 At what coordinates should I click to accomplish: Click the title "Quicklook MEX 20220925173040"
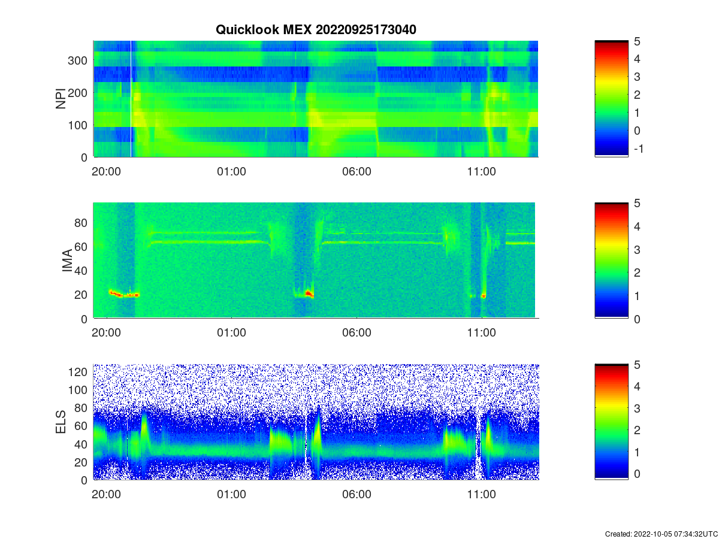tap(316, 29)
